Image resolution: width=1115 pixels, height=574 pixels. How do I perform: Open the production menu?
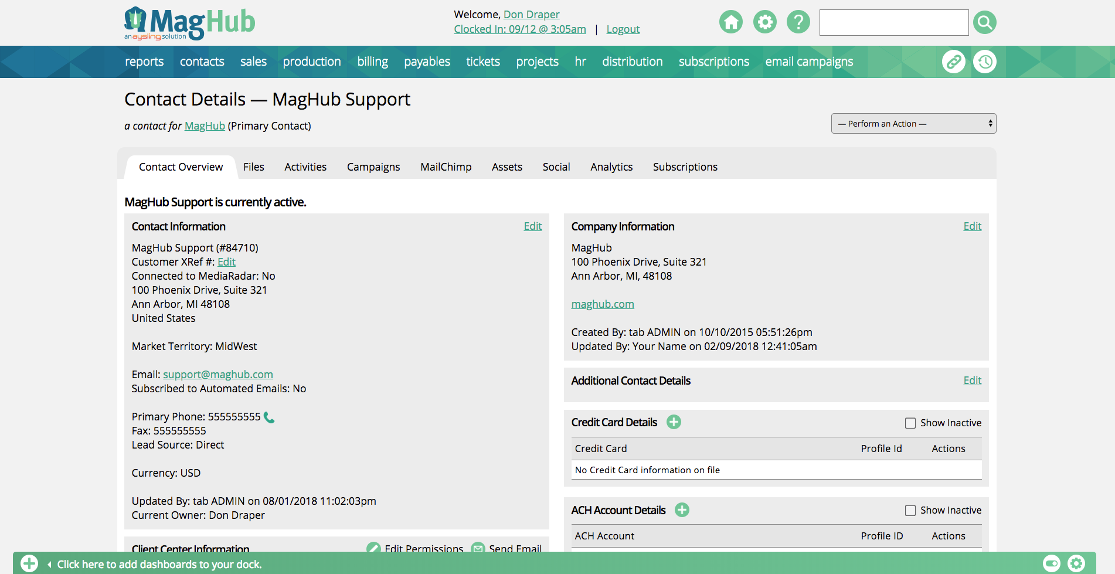[312, 62]
